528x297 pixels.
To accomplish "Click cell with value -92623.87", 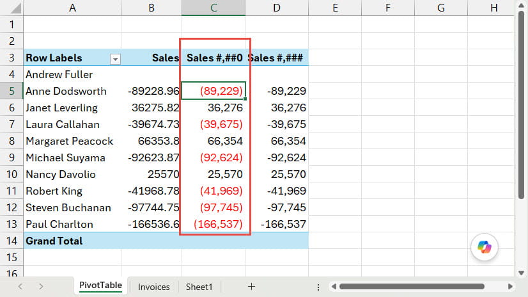I will point(151,157).
